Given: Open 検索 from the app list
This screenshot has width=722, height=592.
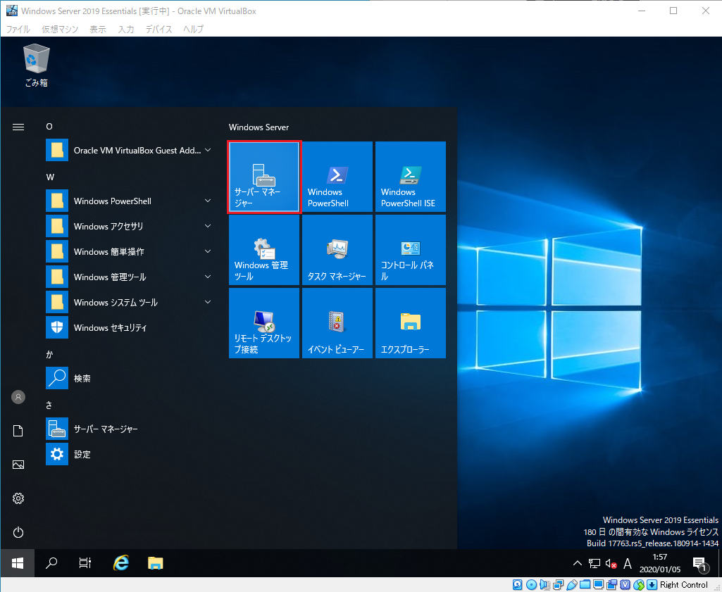Looking at the screenshot, I should click(128, 378).
